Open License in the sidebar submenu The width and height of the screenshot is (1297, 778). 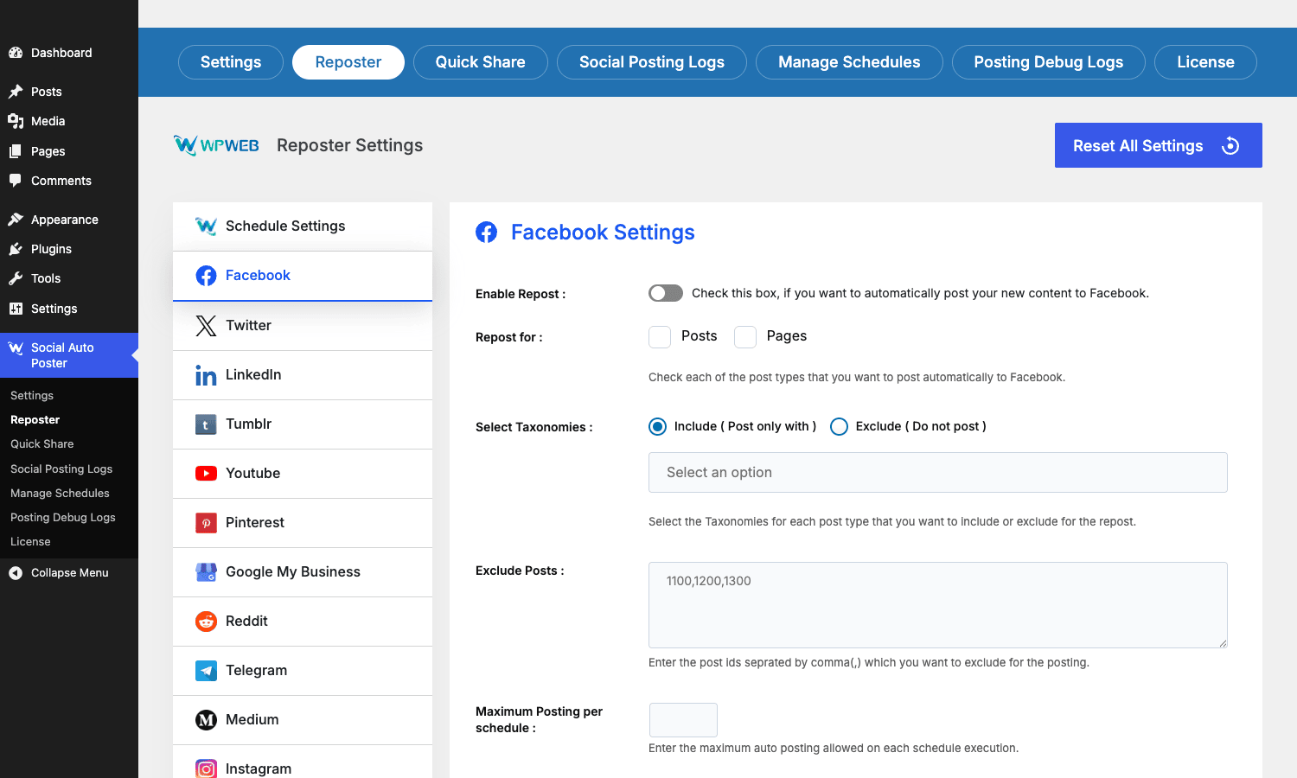30,542
